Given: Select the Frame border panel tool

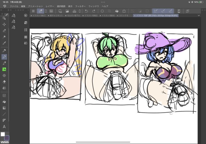Looking at the screenshot, I should click(4, 95).
